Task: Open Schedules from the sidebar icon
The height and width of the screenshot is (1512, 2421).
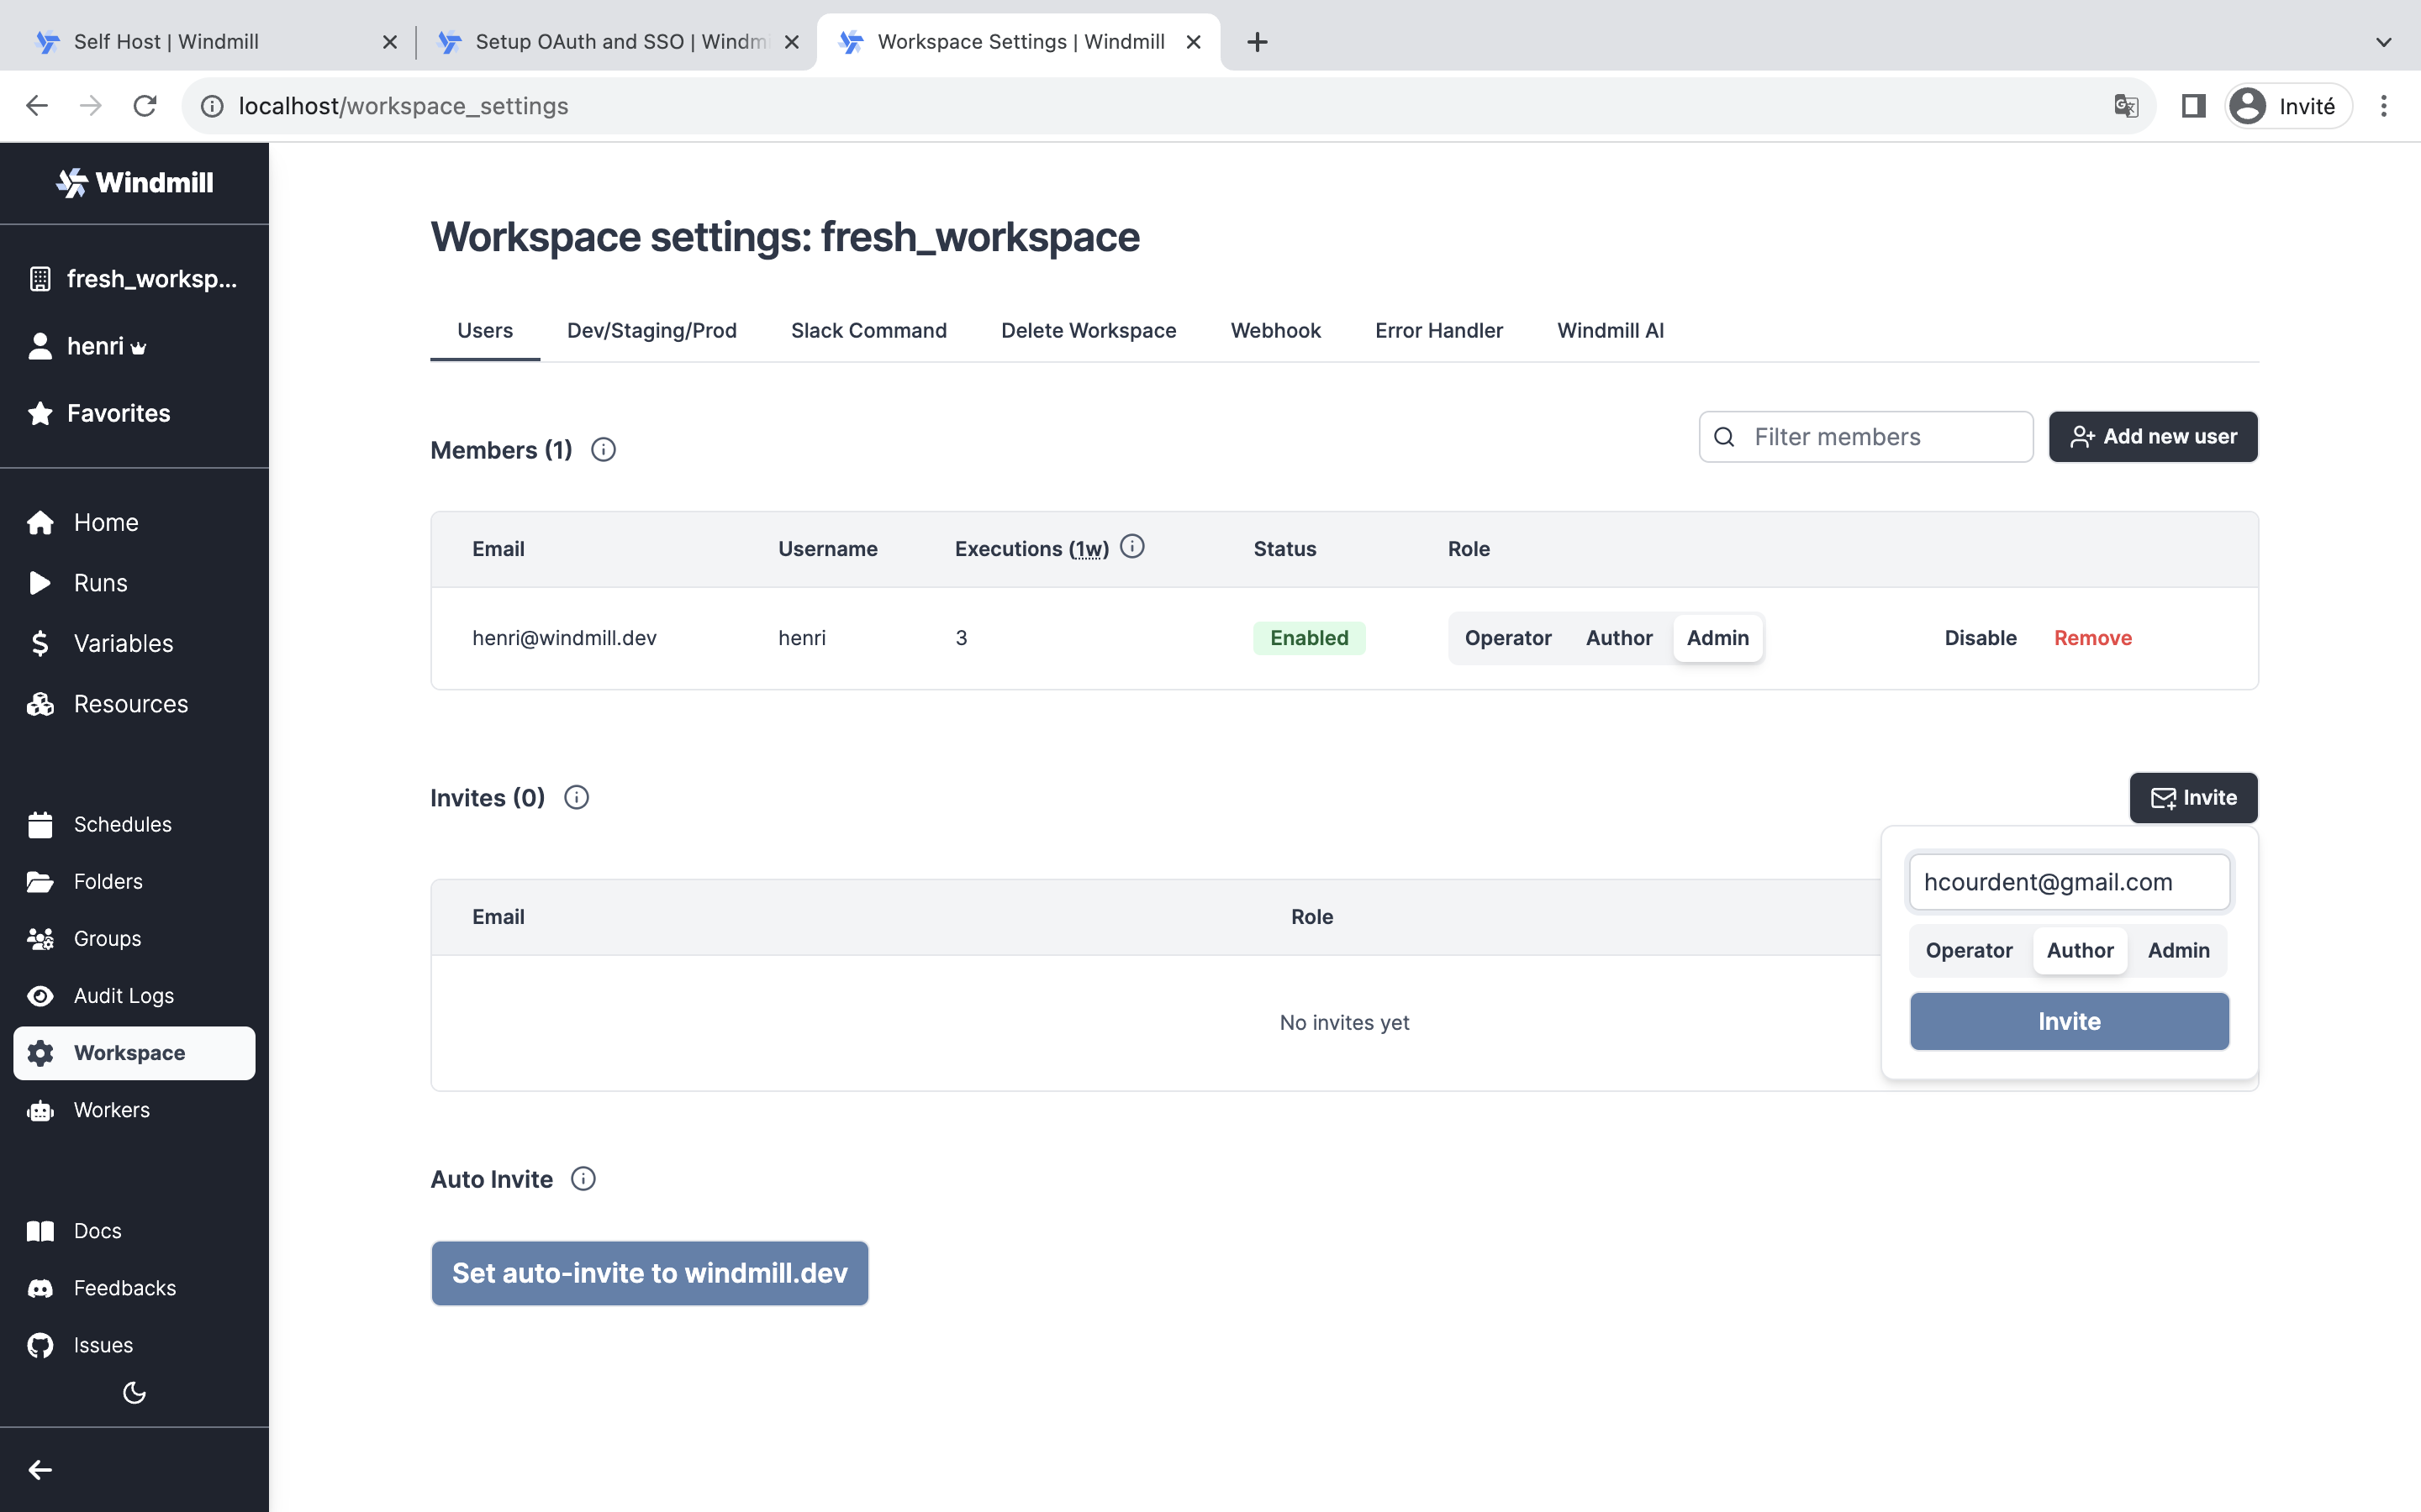Action: tap(40, 824)
